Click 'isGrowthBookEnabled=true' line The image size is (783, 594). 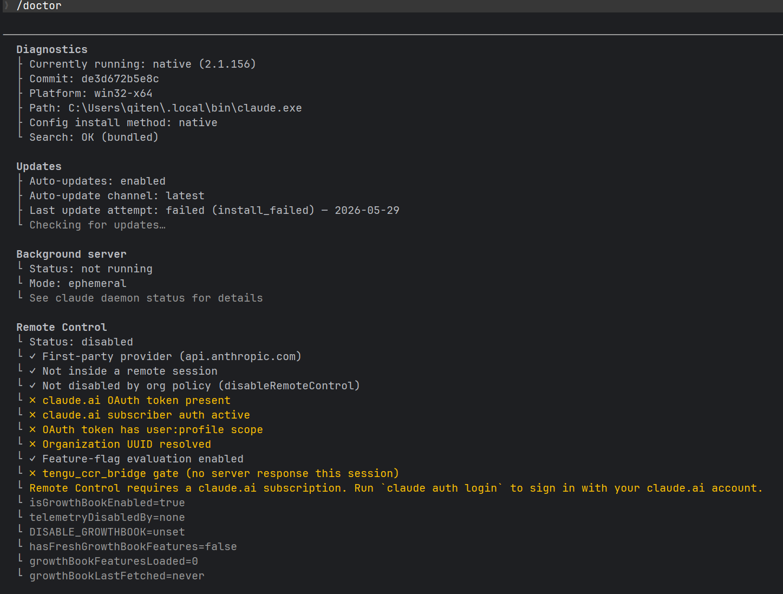pyautogui.click(x=107, y=503)
